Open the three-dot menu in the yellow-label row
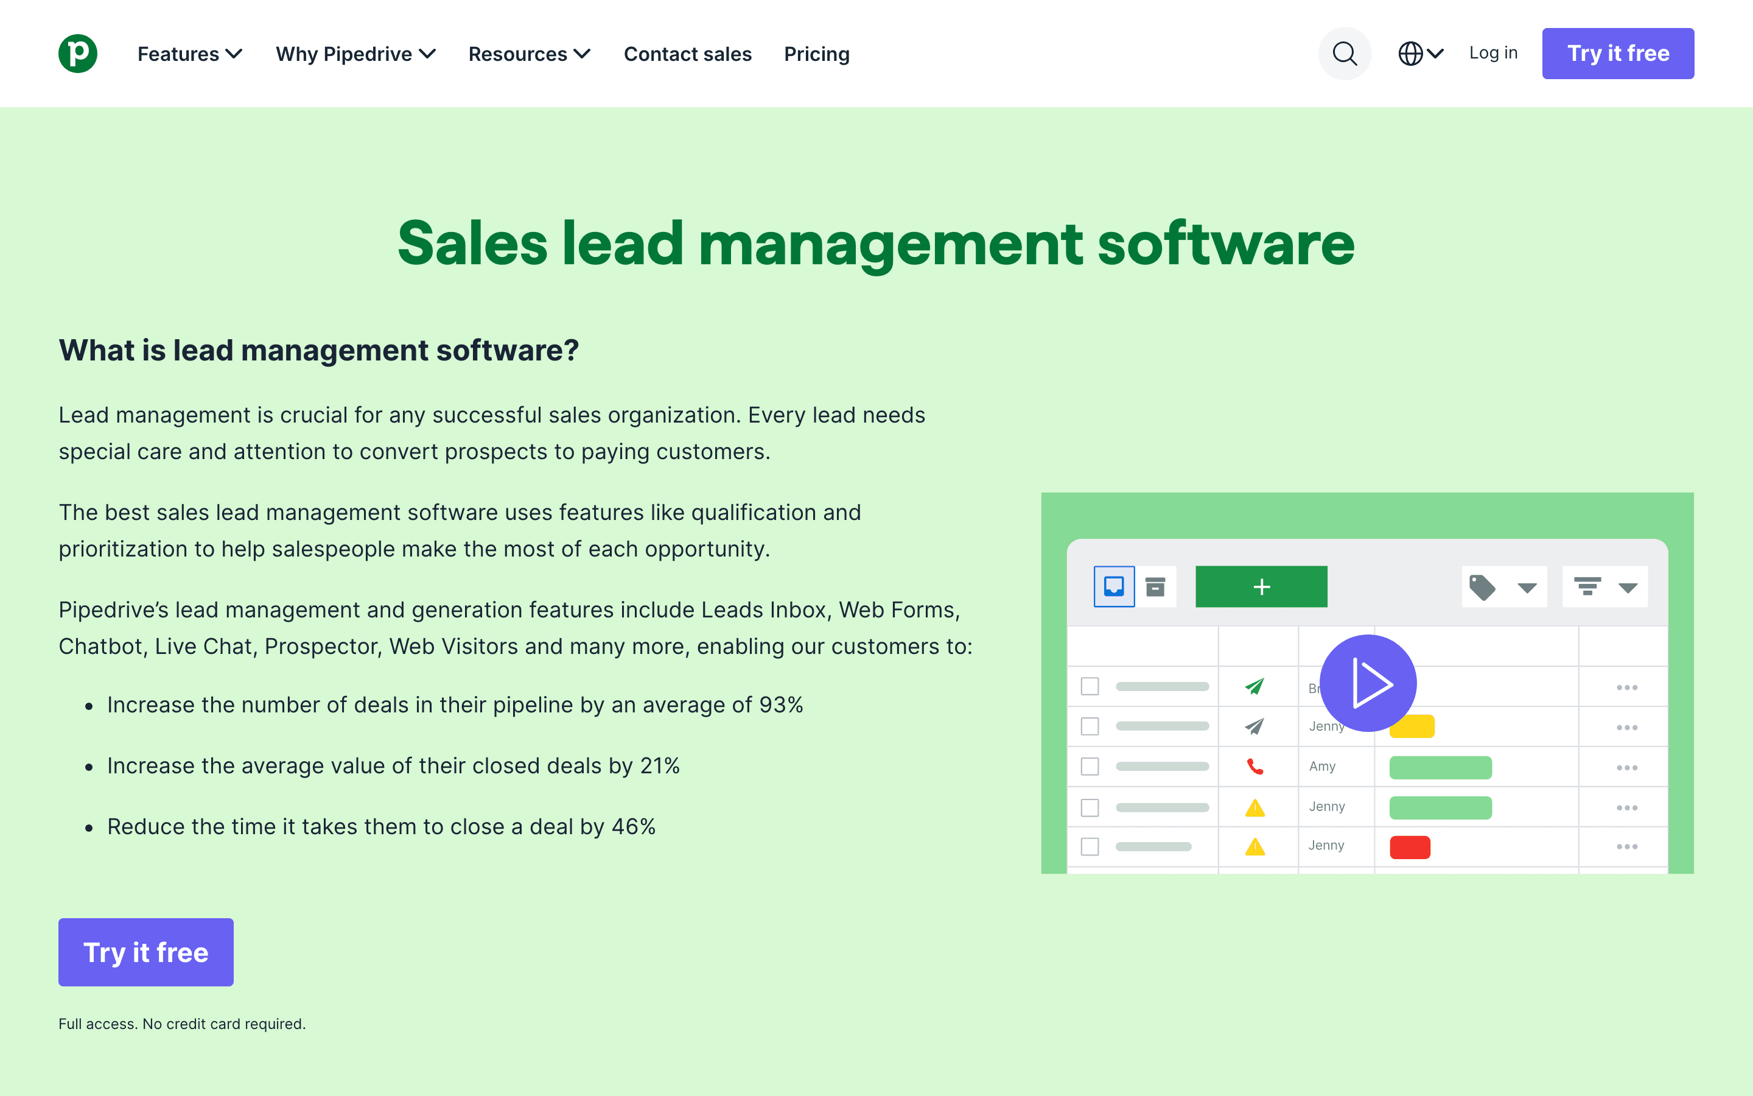The width and height of the screenshot is (1753, 1096). (1626, 727)
